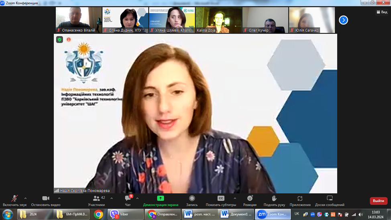Expand audio options arrow beside microphone
Viewport: 391px width, 220px height.
(x=25, y=198)
